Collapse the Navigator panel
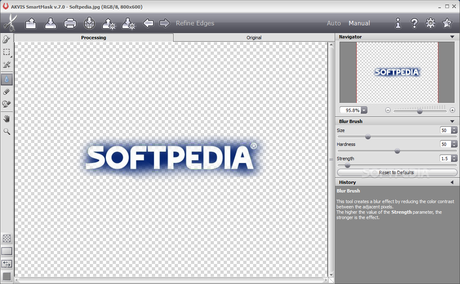Viewport: 460px width, 284px height. (x=452, y=37)
